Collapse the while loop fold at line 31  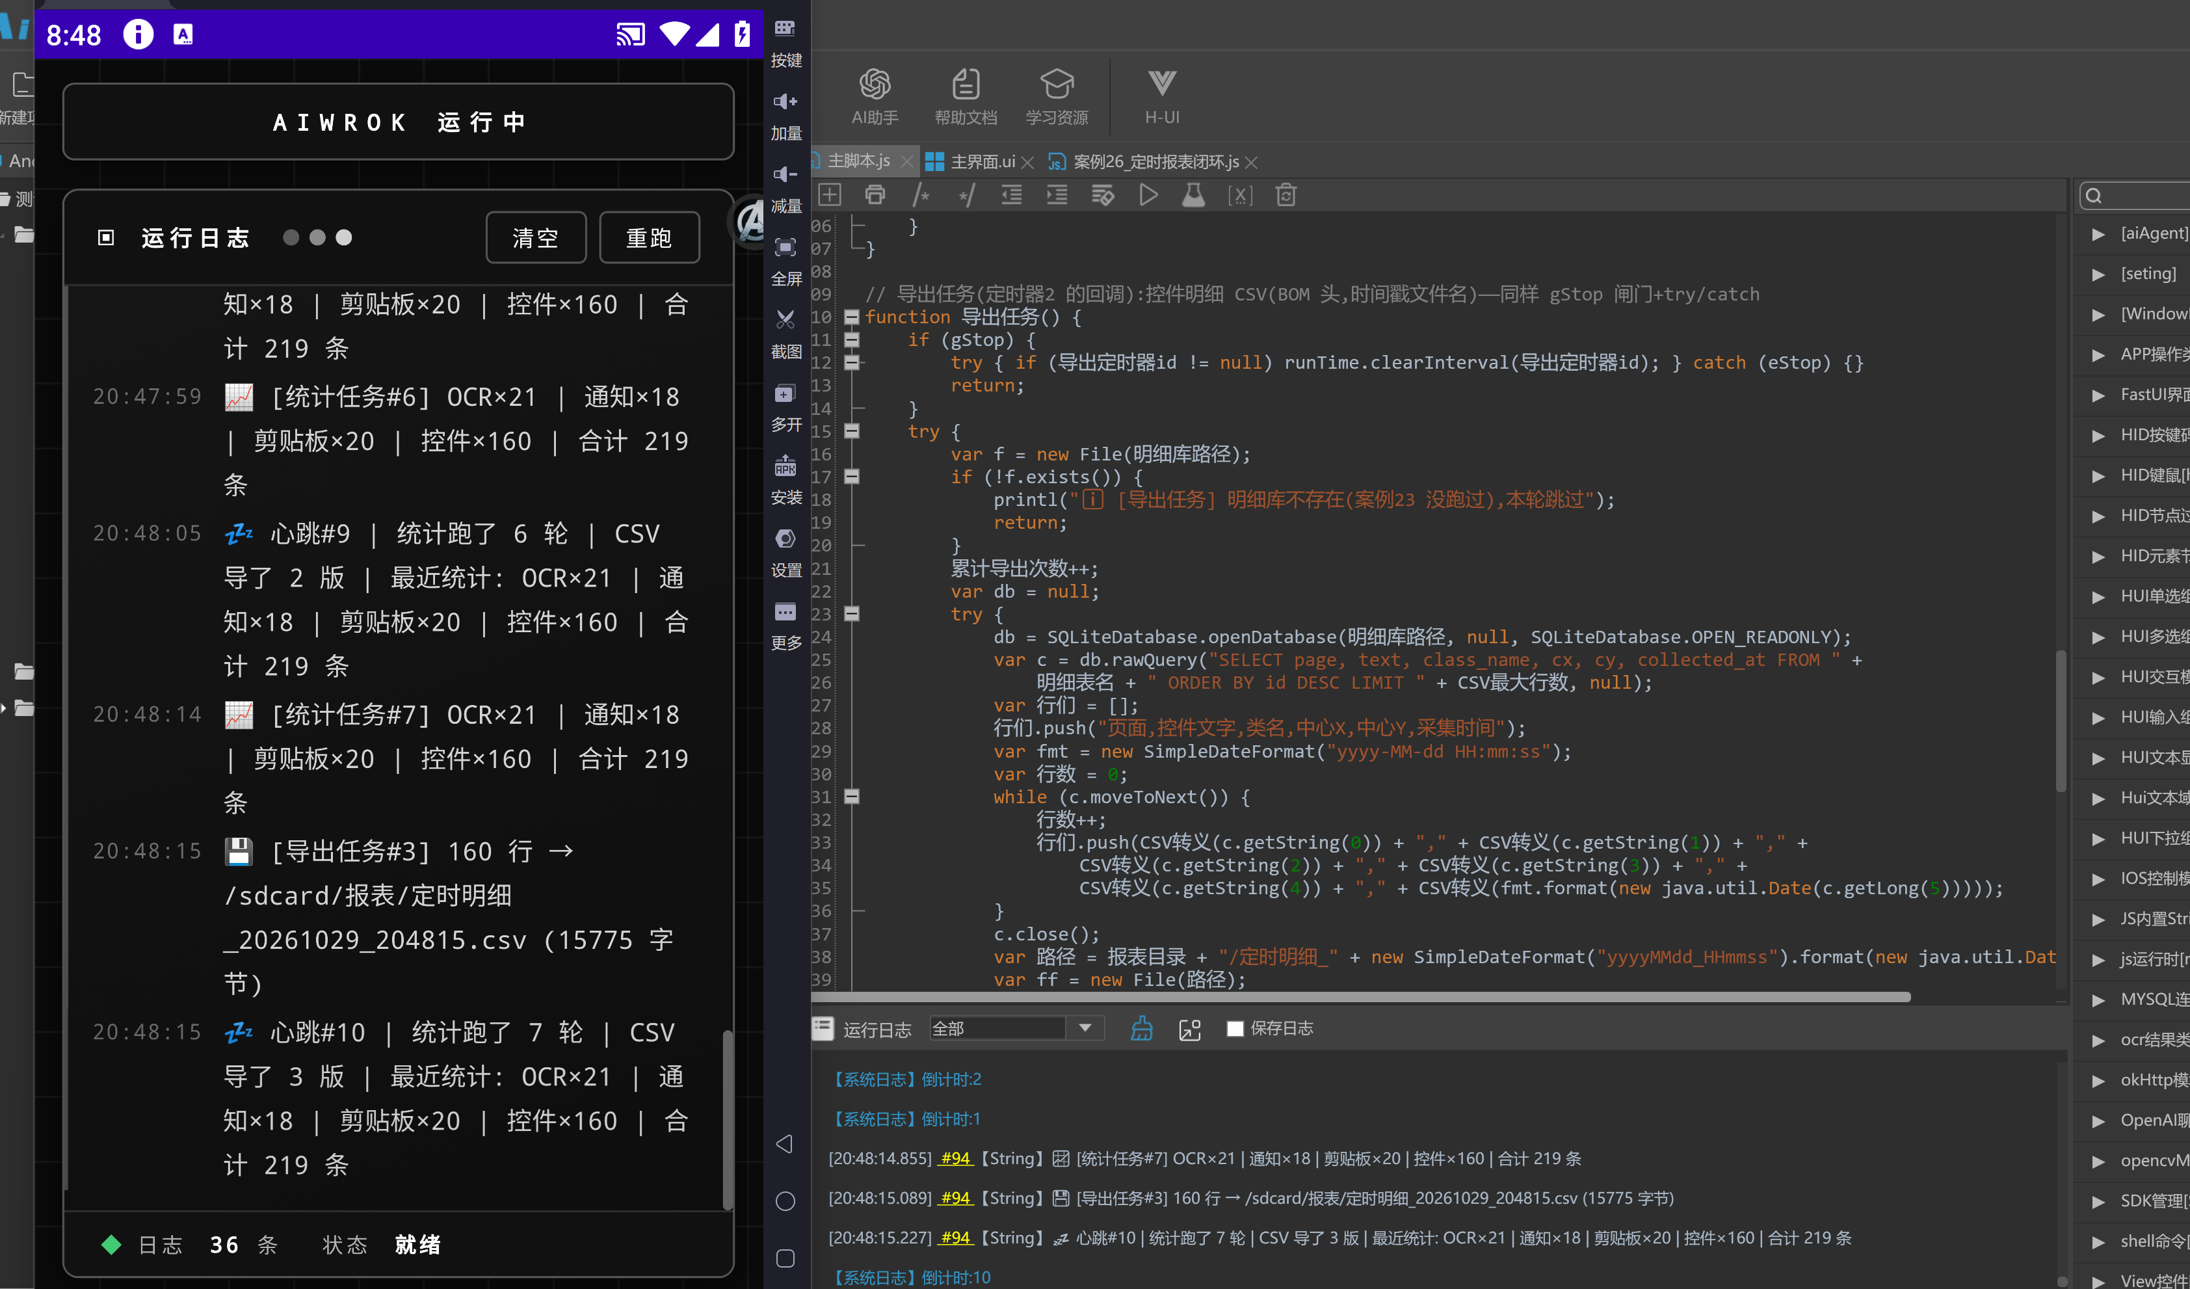(852, 796)
